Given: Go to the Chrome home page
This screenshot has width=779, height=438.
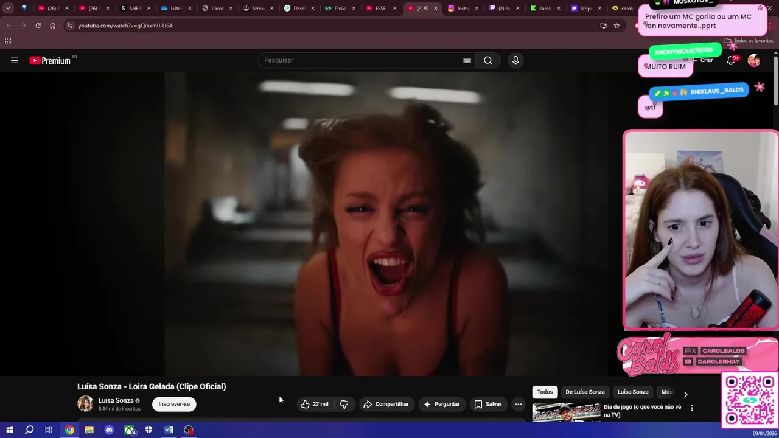Looking at the screenshot, I should tap(52, 26).
